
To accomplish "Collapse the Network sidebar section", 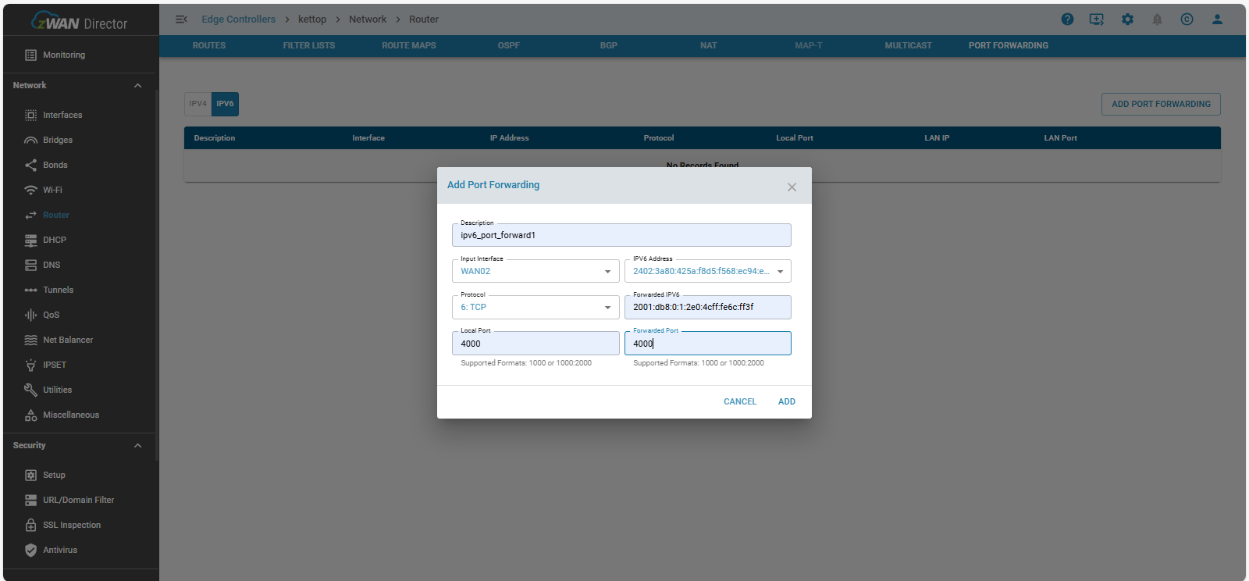I will [137, 86].
